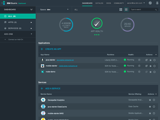The image size is (160, 120).
Task: Star the java-starter:DataCache service
Action: tap(150, 107)
